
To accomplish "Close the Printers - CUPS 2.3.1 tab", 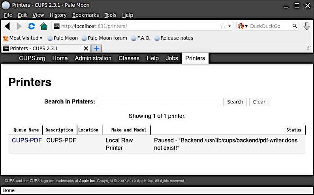I will pos(86,49).
